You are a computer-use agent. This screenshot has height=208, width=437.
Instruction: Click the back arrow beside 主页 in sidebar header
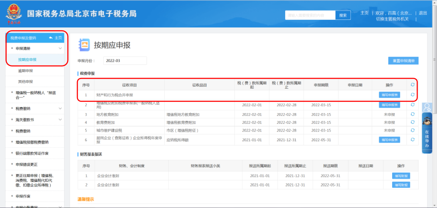(x=51, y=38)
